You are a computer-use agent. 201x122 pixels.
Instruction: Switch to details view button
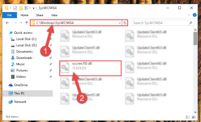[188, 117]
